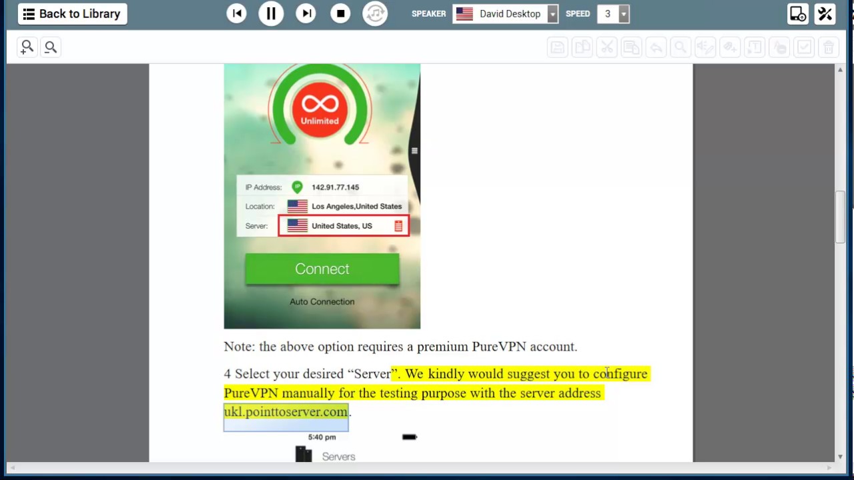Open the speed value dropdown

623,14
